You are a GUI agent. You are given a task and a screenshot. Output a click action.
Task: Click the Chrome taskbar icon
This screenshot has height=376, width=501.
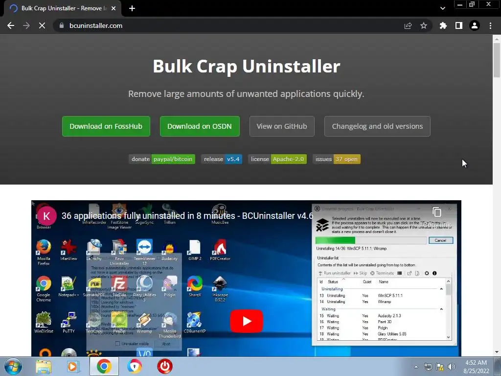click(104, 366)
